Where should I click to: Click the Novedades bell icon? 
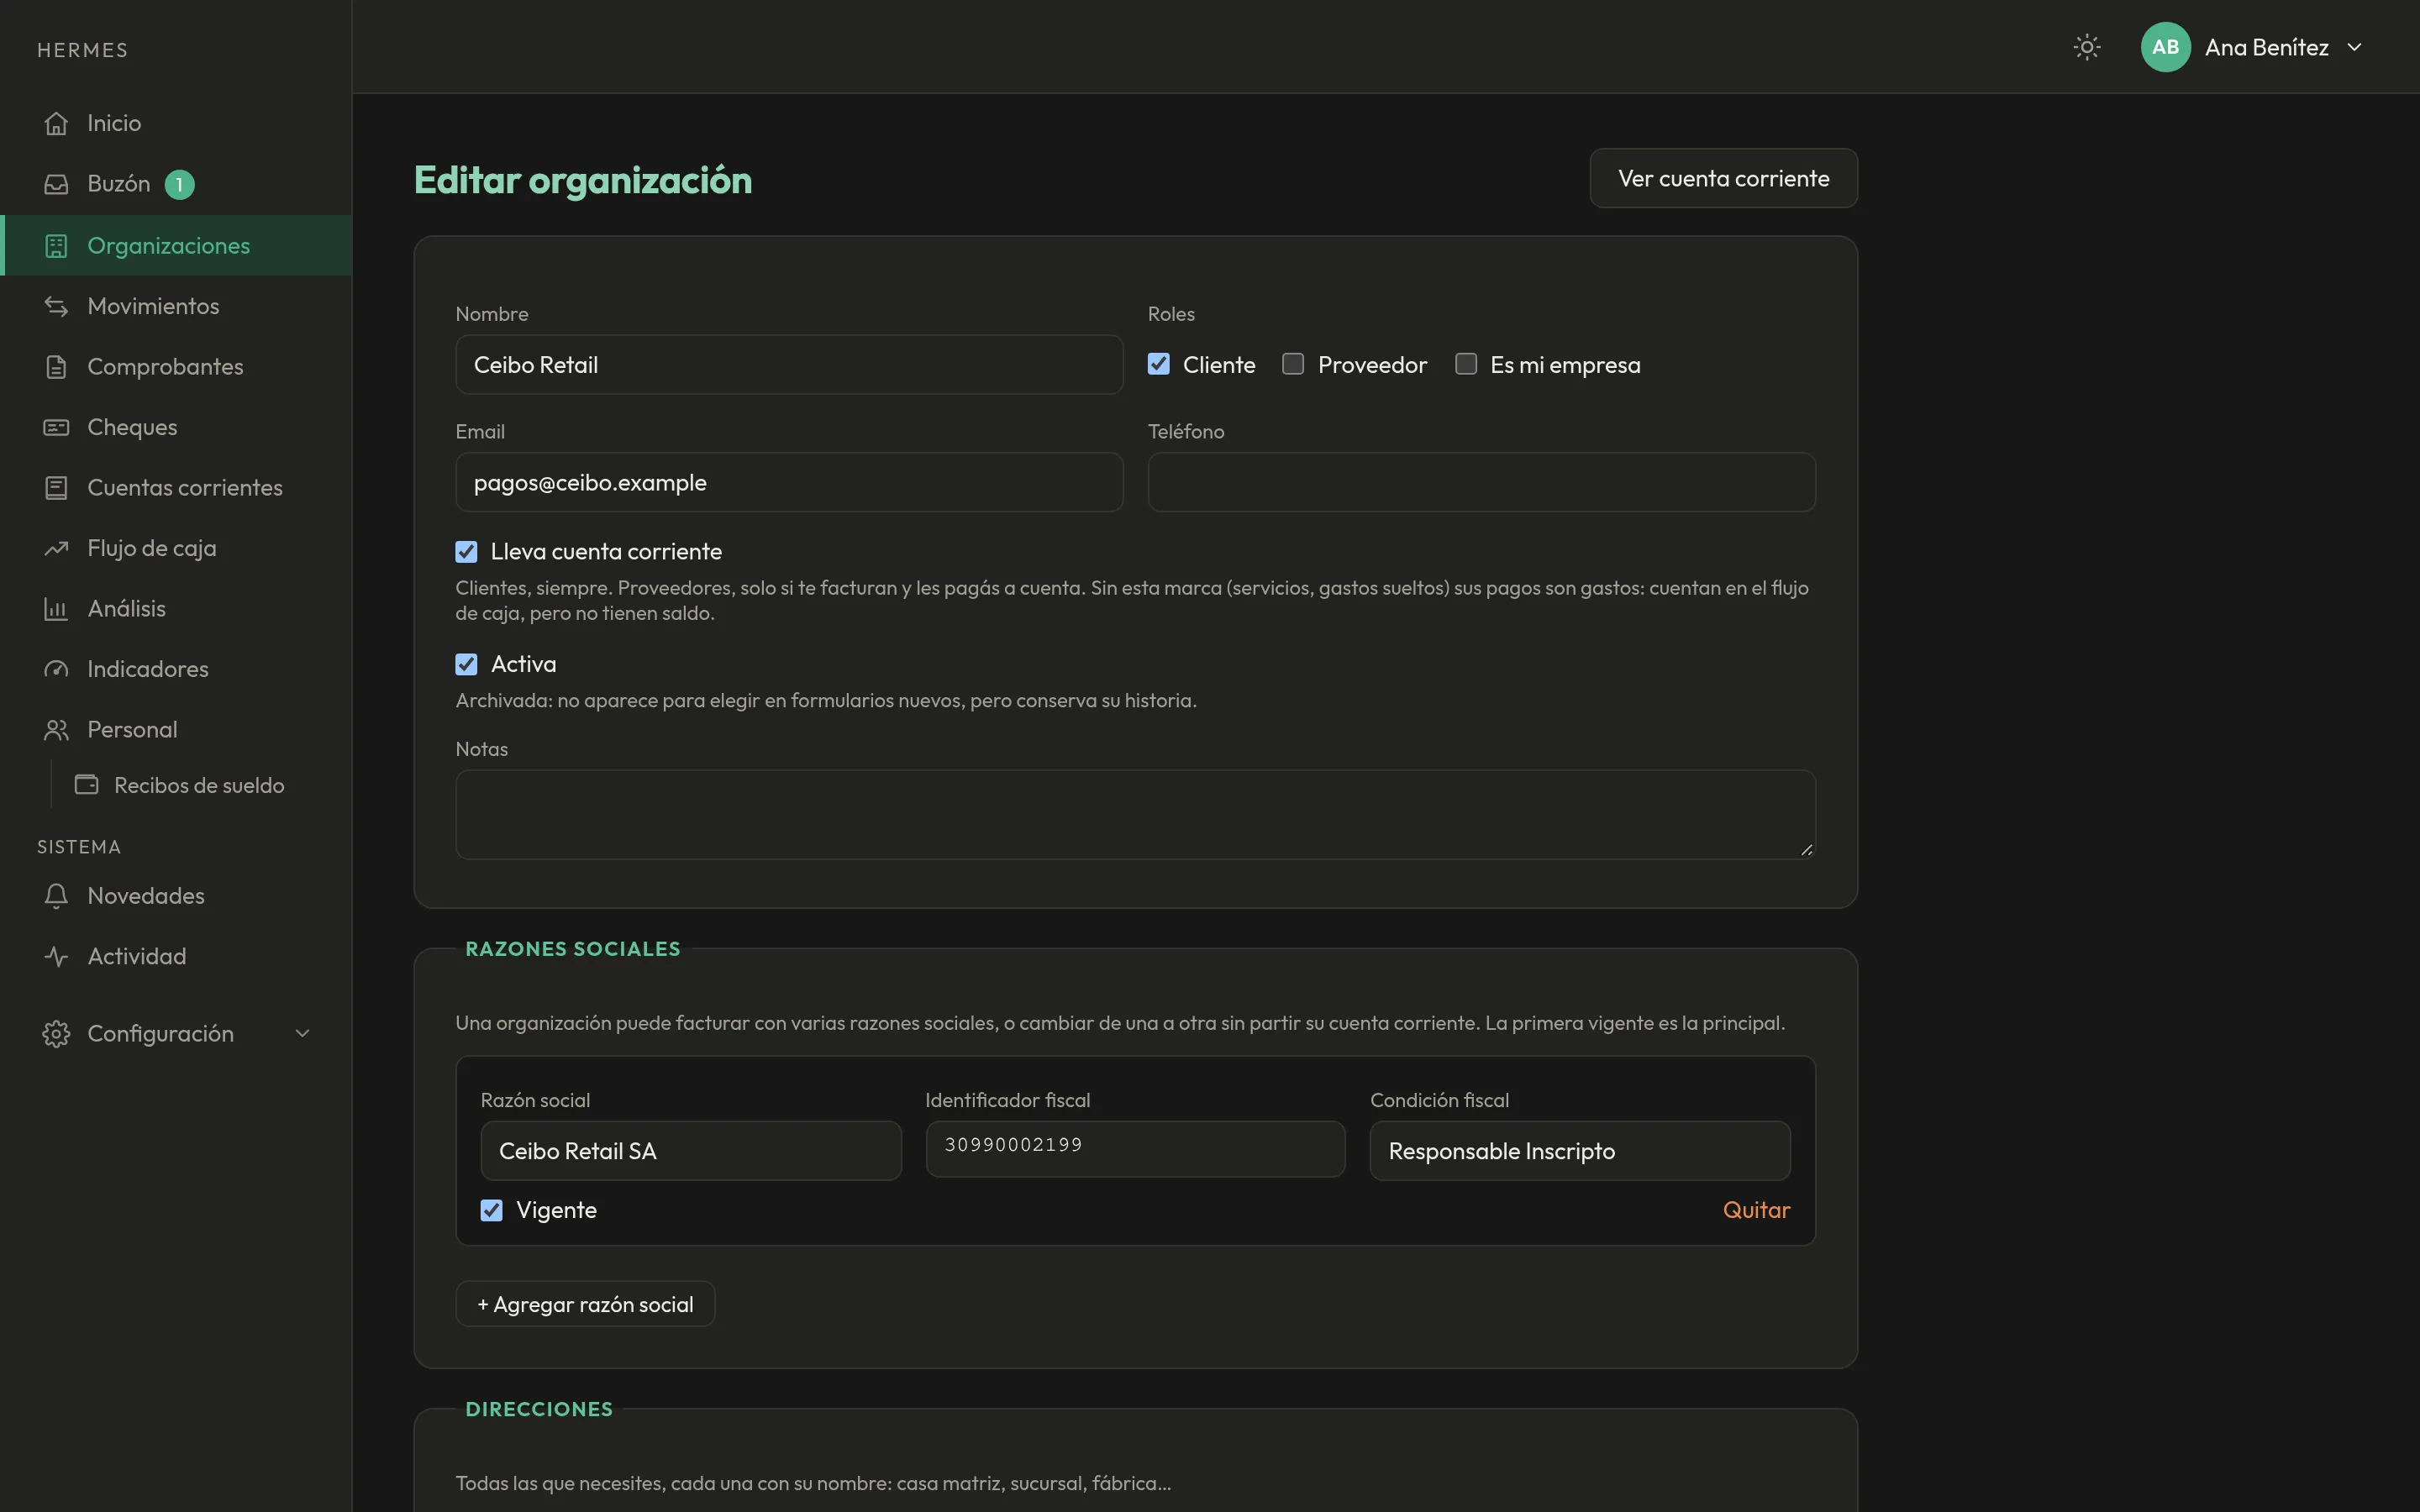56,896
